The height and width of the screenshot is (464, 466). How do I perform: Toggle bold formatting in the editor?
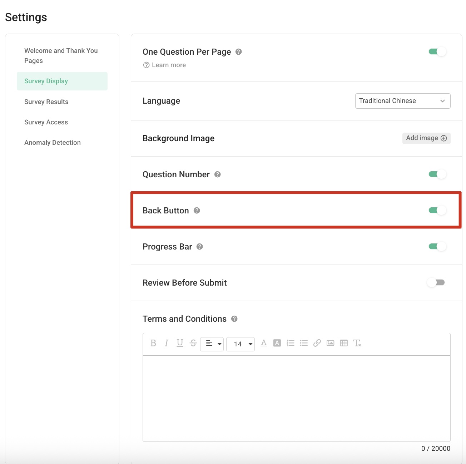[153, 344]
